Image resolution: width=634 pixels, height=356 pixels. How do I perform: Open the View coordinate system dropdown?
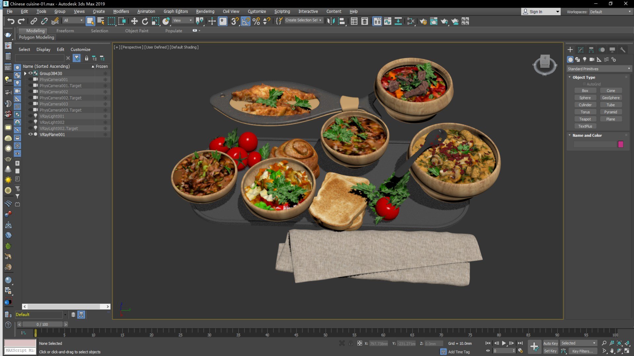pos(183,20)
